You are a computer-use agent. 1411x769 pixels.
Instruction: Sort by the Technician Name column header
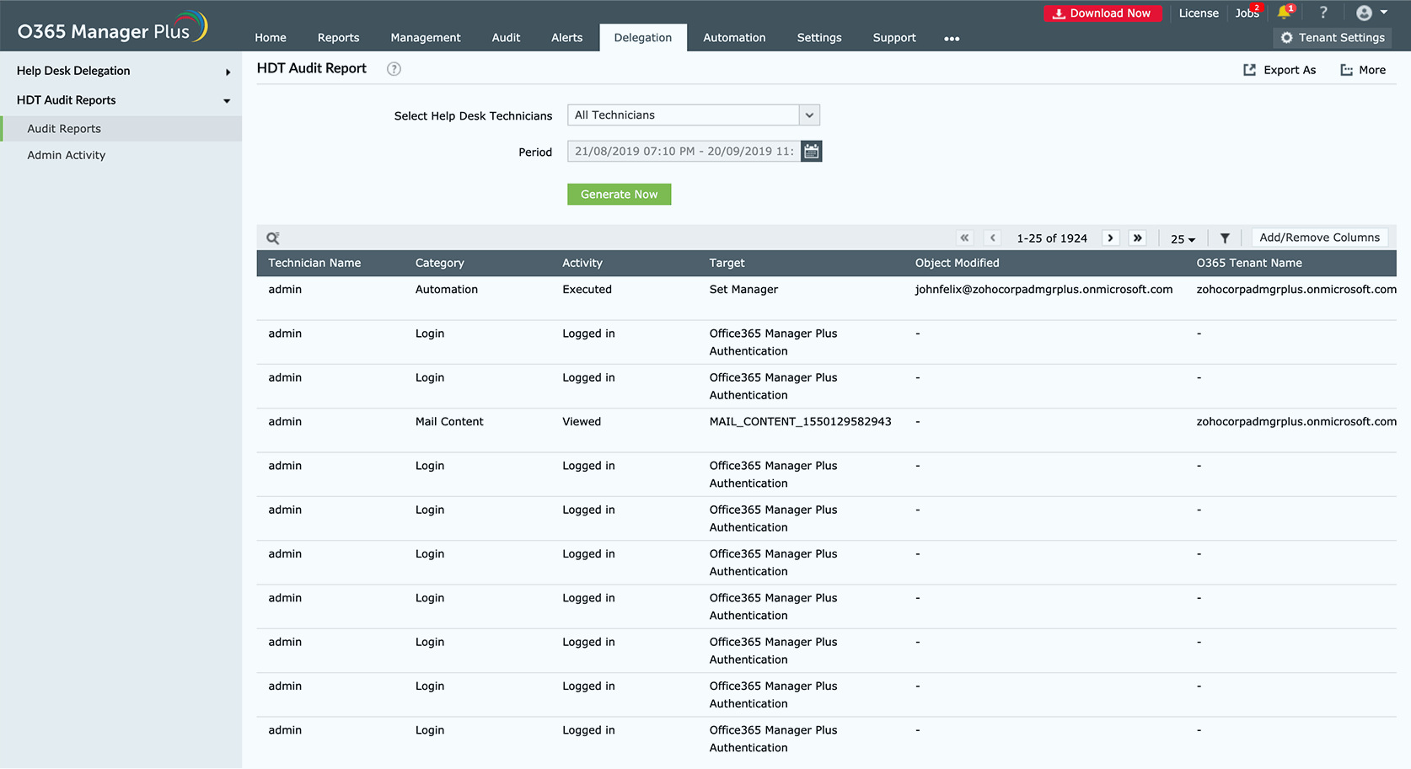[x=314, y=263]
